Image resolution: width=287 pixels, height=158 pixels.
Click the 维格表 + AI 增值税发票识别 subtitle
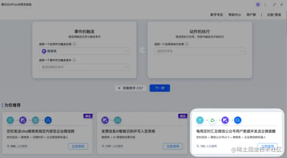point(118,137)
